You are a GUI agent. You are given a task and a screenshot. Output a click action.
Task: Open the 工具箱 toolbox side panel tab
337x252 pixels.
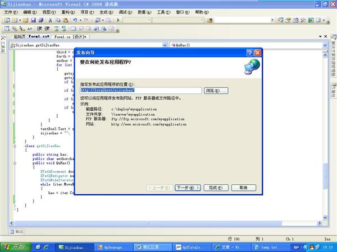pyautogui.click(x=3, y=44)
